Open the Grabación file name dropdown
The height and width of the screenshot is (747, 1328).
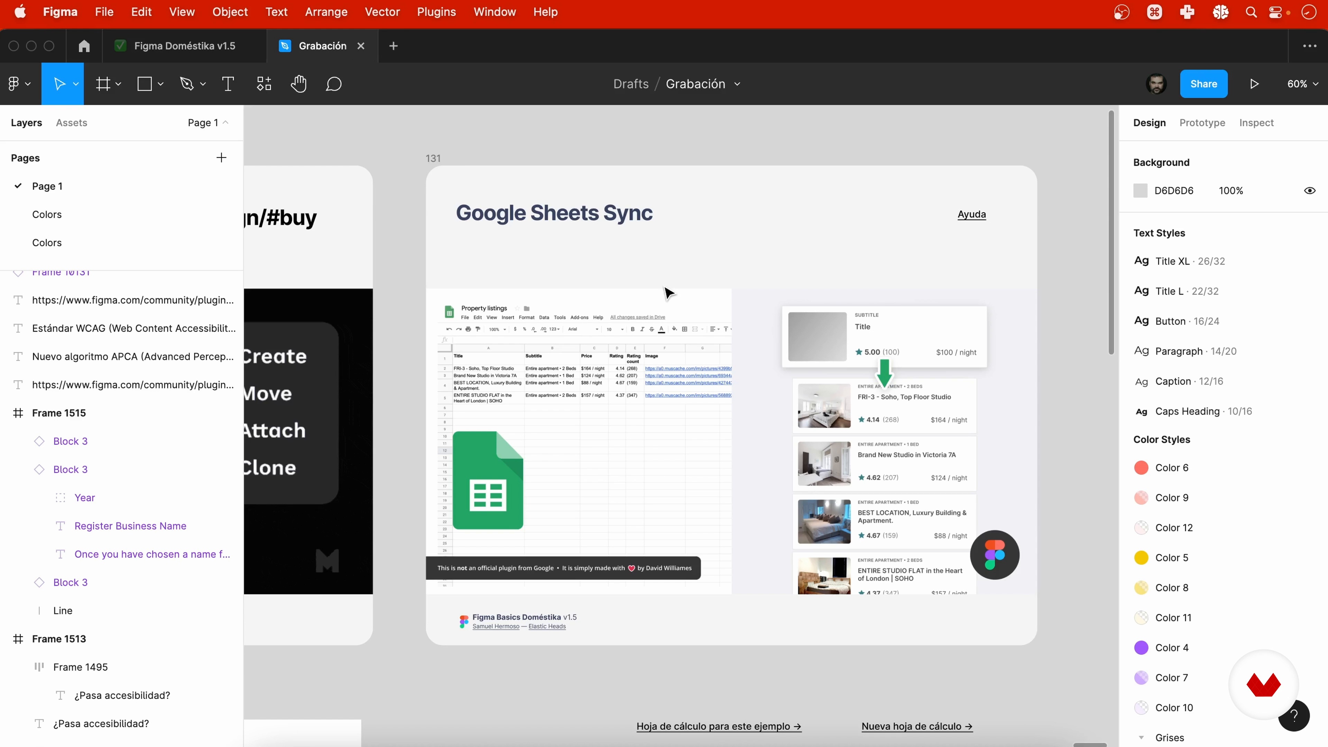[x=737, y=84]
